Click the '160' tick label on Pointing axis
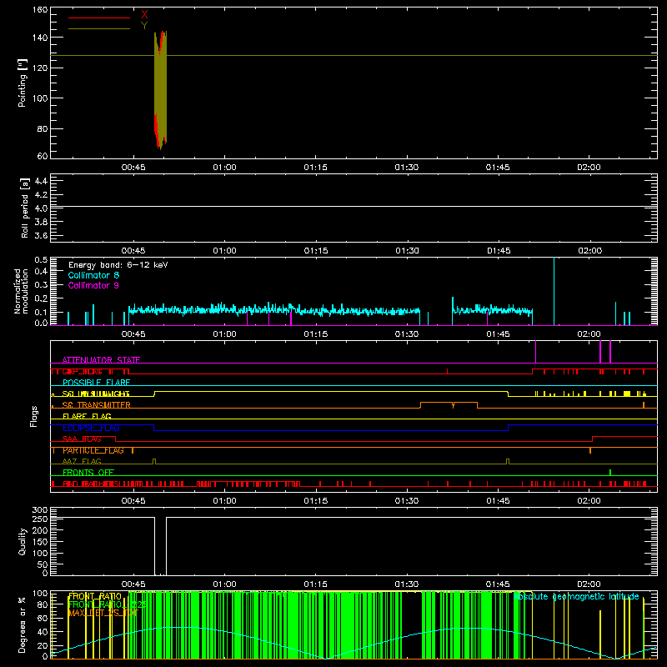Screen dimensions: 667x667 (x=40, y=10)
